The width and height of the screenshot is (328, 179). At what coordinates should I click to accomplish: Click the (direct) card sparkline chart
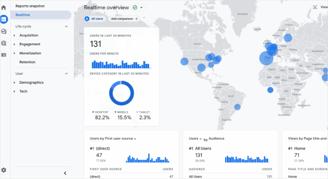148,158
